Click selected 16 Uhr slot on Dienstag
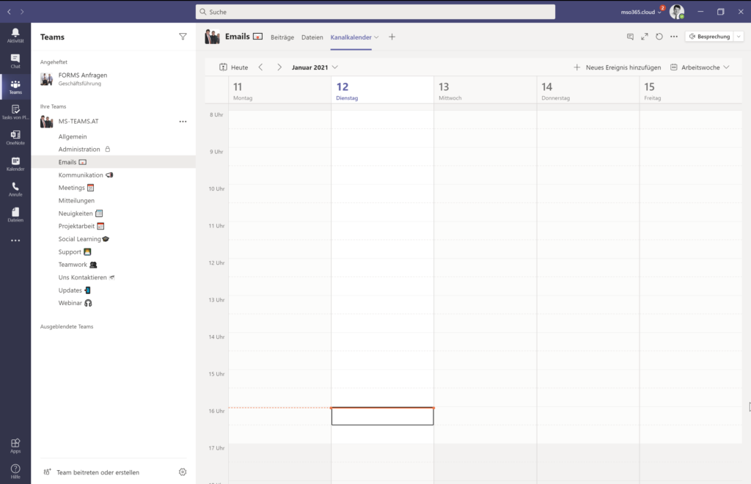Image resolution: width=751 pixels, height=484 pixels. [382, 416]
